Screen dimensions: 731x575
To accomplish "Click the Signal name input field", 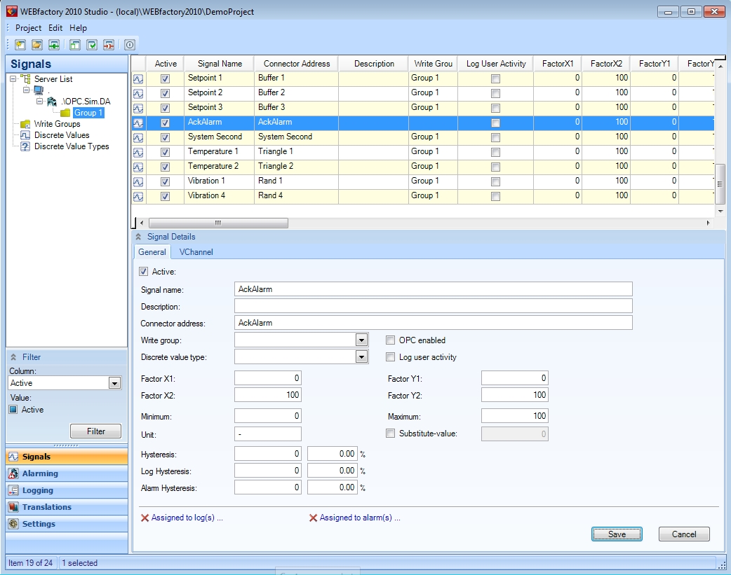I will coord(433,289).
